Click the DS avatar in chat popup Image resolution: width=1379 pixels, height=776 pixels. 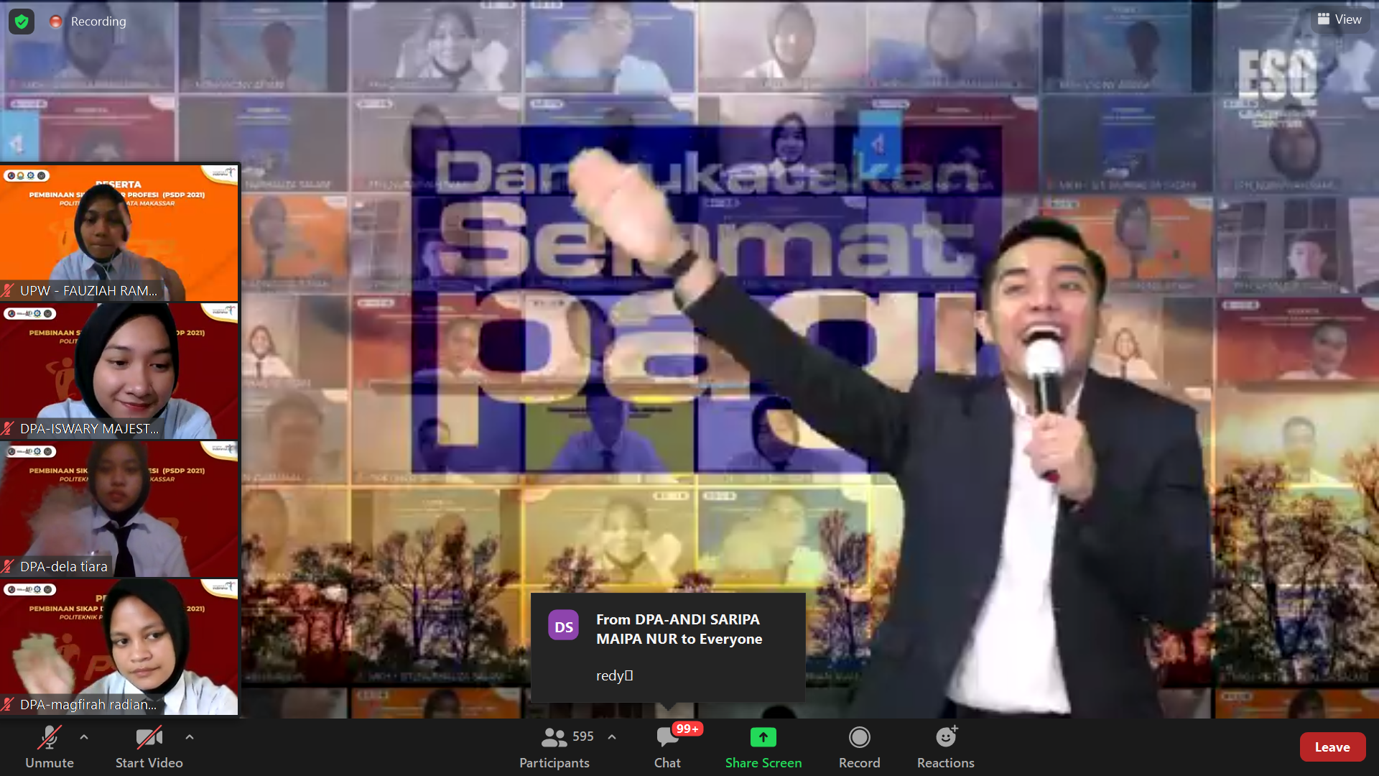point(564,627)
